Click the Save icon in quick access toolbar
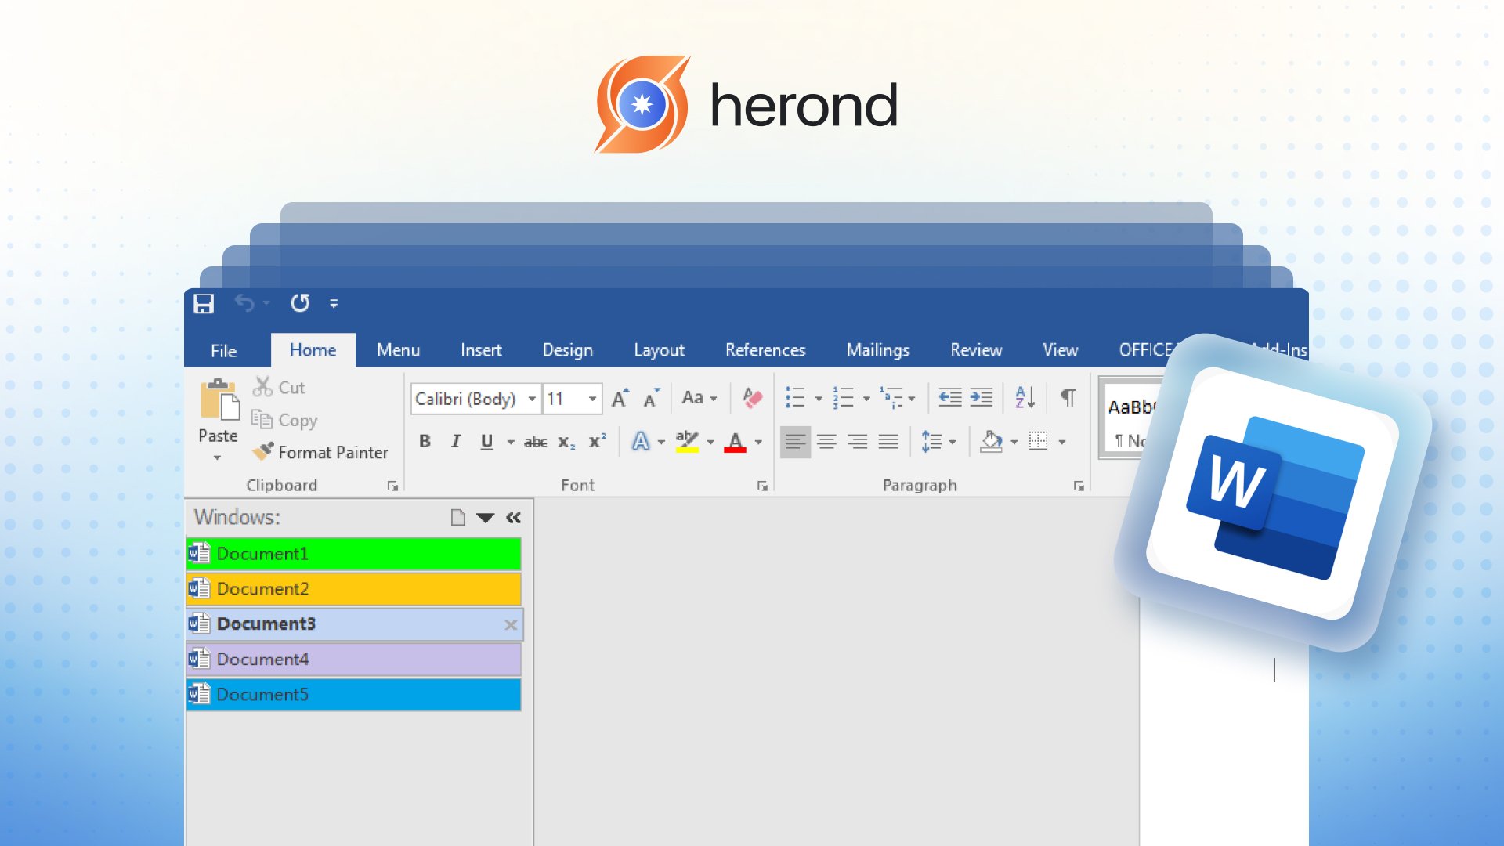Viewport: 1504px width, 846px height. click(x=204, y=303)
